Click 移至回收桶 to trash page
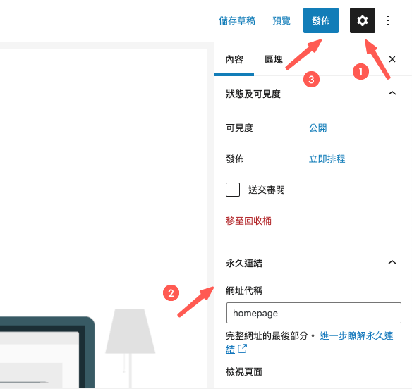412x389 pixels. [x=248, y=221]
